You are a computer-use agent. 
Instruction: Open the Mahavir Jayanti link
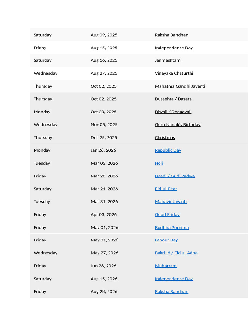point(171,202)
